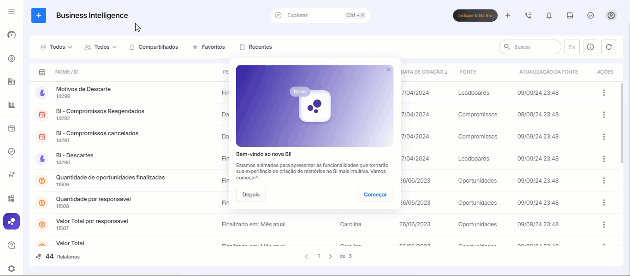Select the Business Intelligence sidebar icon

coord(12,221)
